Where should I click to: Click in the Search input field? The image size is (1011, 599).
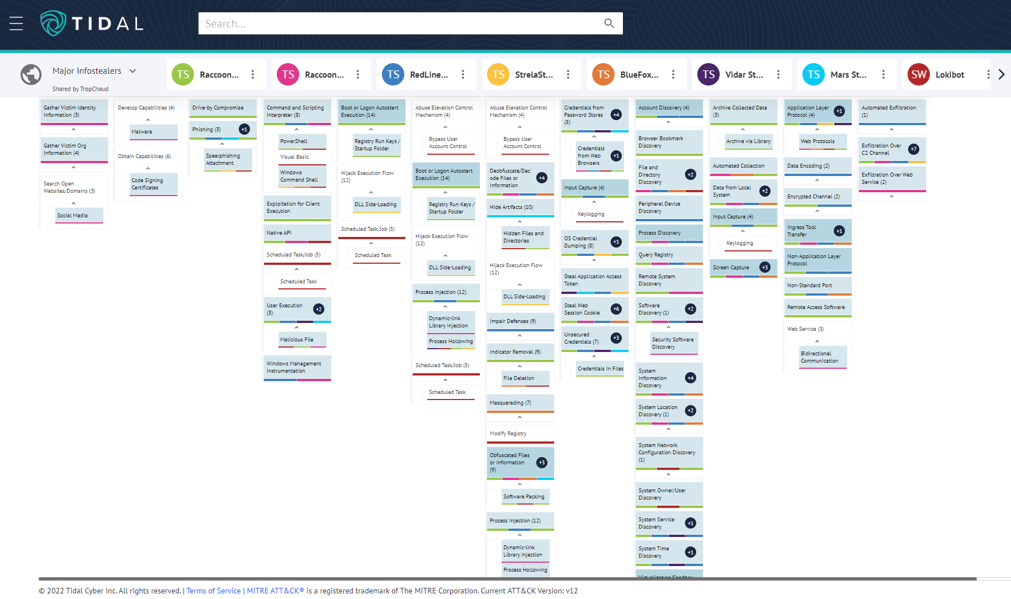[x=403, y=23]
